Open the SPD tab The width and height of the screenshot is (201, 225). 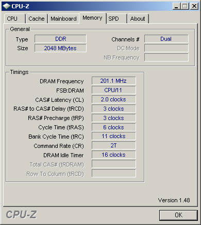[116, 19]
